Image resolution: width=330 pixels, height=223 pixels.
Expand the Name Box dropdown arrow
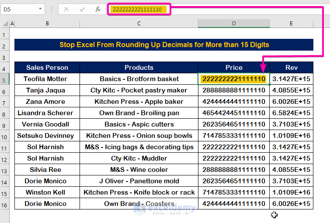coord(40,9)
